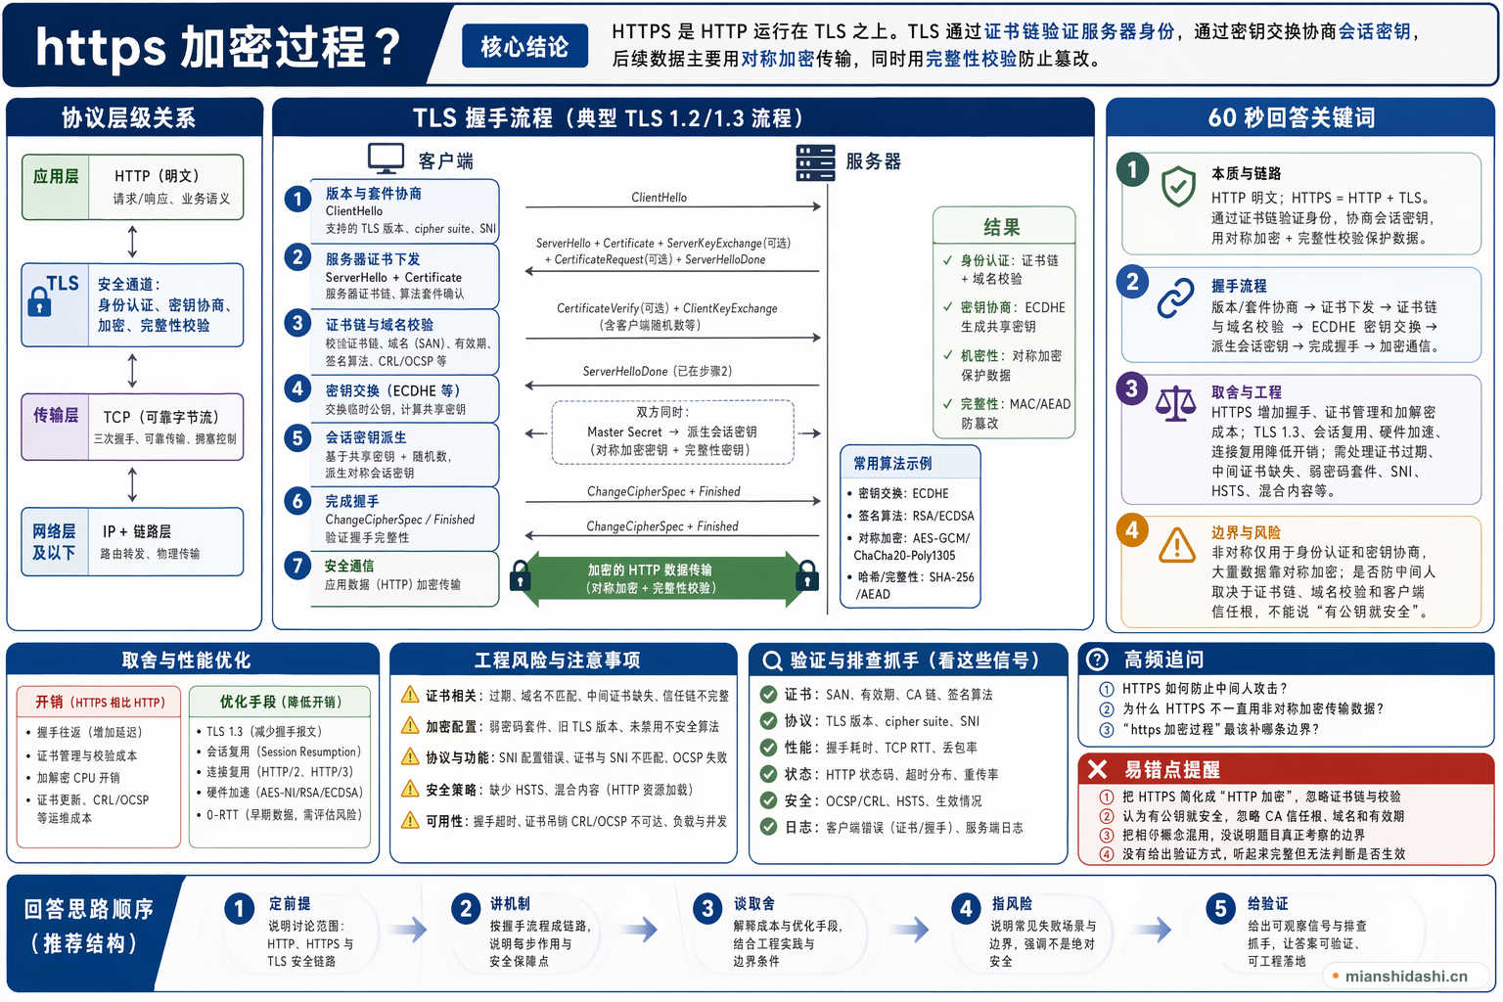Click the 60 秒回答关键词 panel header

(x=1299, y=117)
